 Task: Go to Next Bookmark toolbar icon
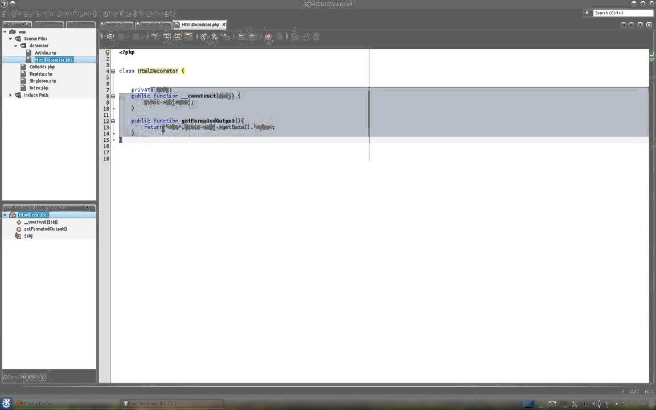point(214,37)
